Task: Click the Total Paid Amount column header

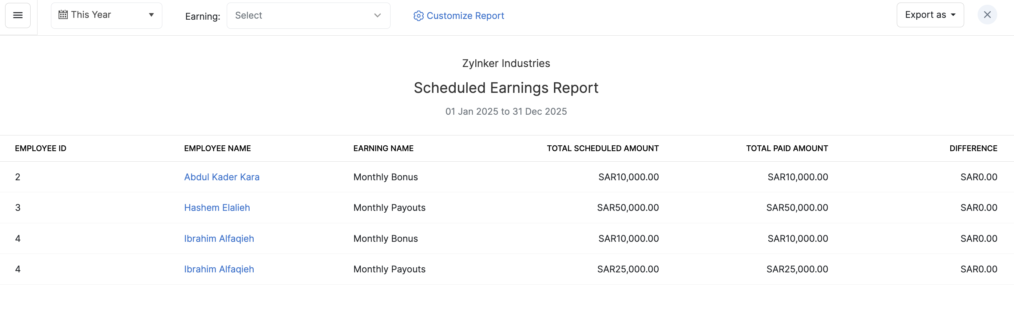Action: pyautogui.click(x=787, y=149)
